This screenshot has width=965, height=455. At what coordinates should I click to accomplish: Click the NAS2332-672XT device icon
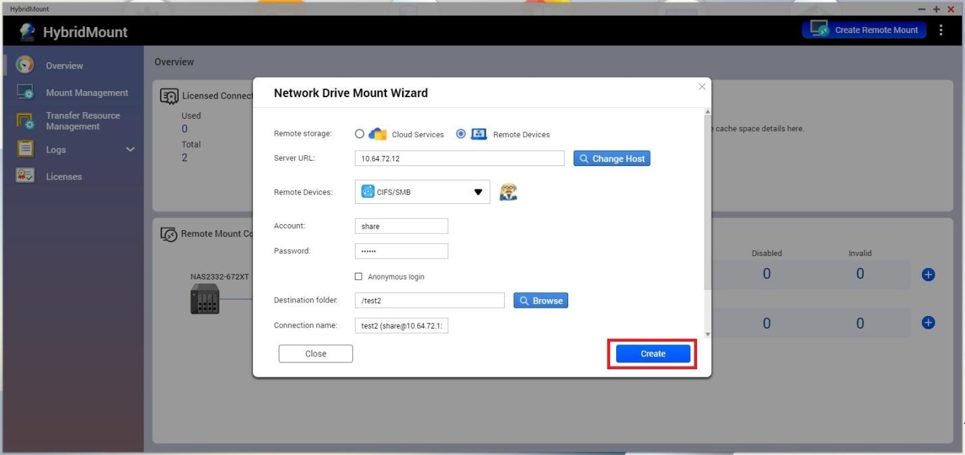(x=204, y=298)
